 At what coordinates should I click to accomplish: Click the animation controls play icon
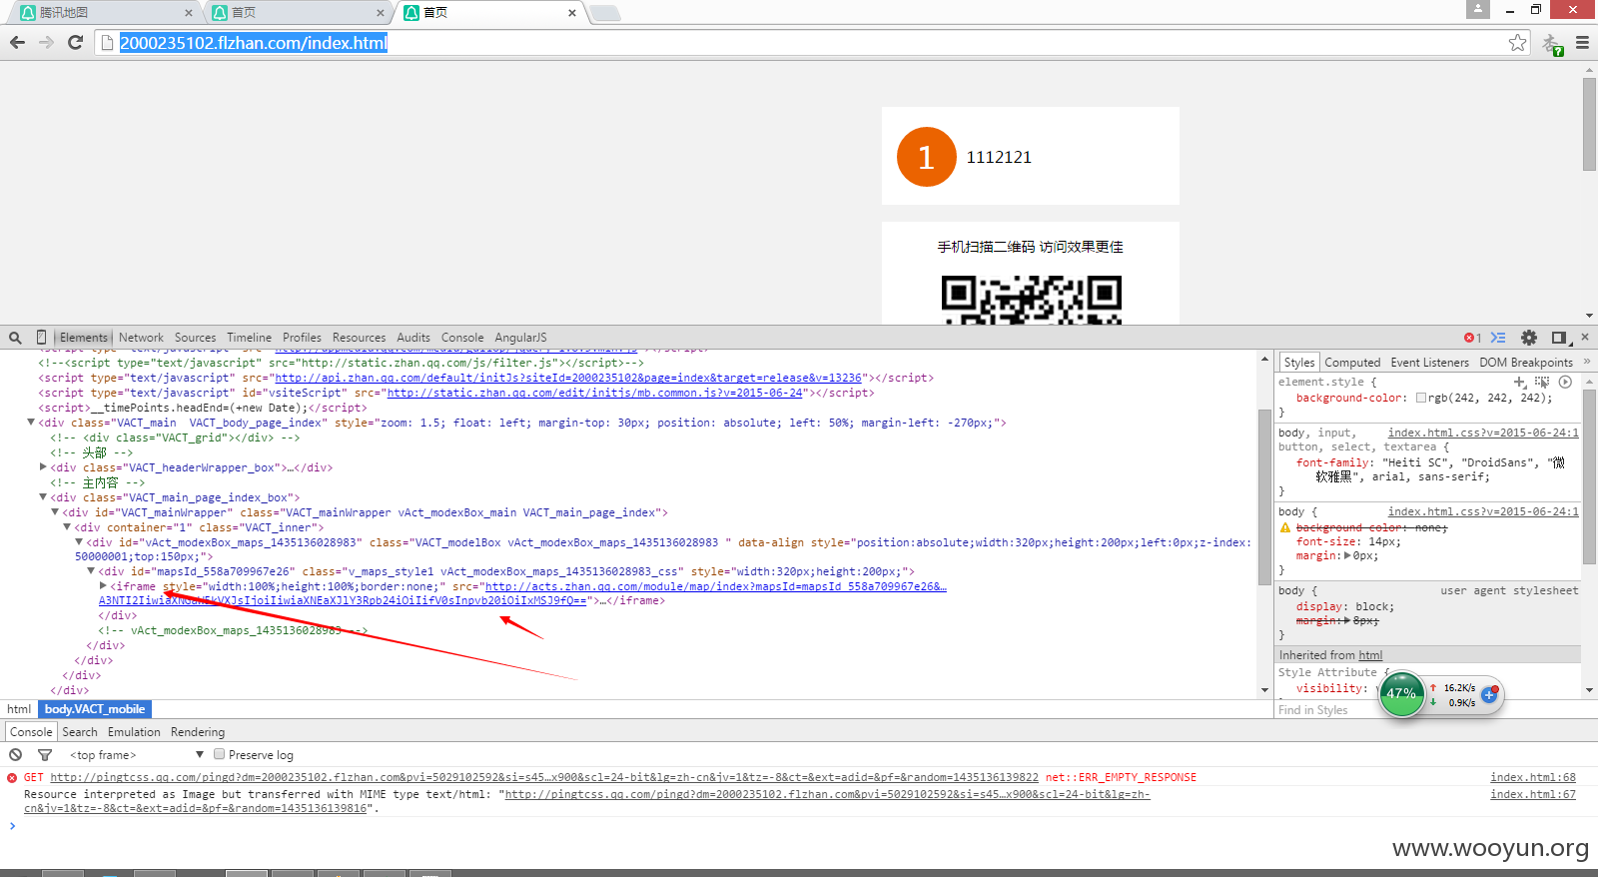click(1565, 382)
